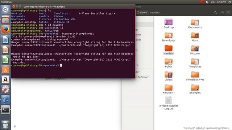Click status text '"navdata" selected'
This screenshot has height=130, width=232.
click(x=194, y=128)
